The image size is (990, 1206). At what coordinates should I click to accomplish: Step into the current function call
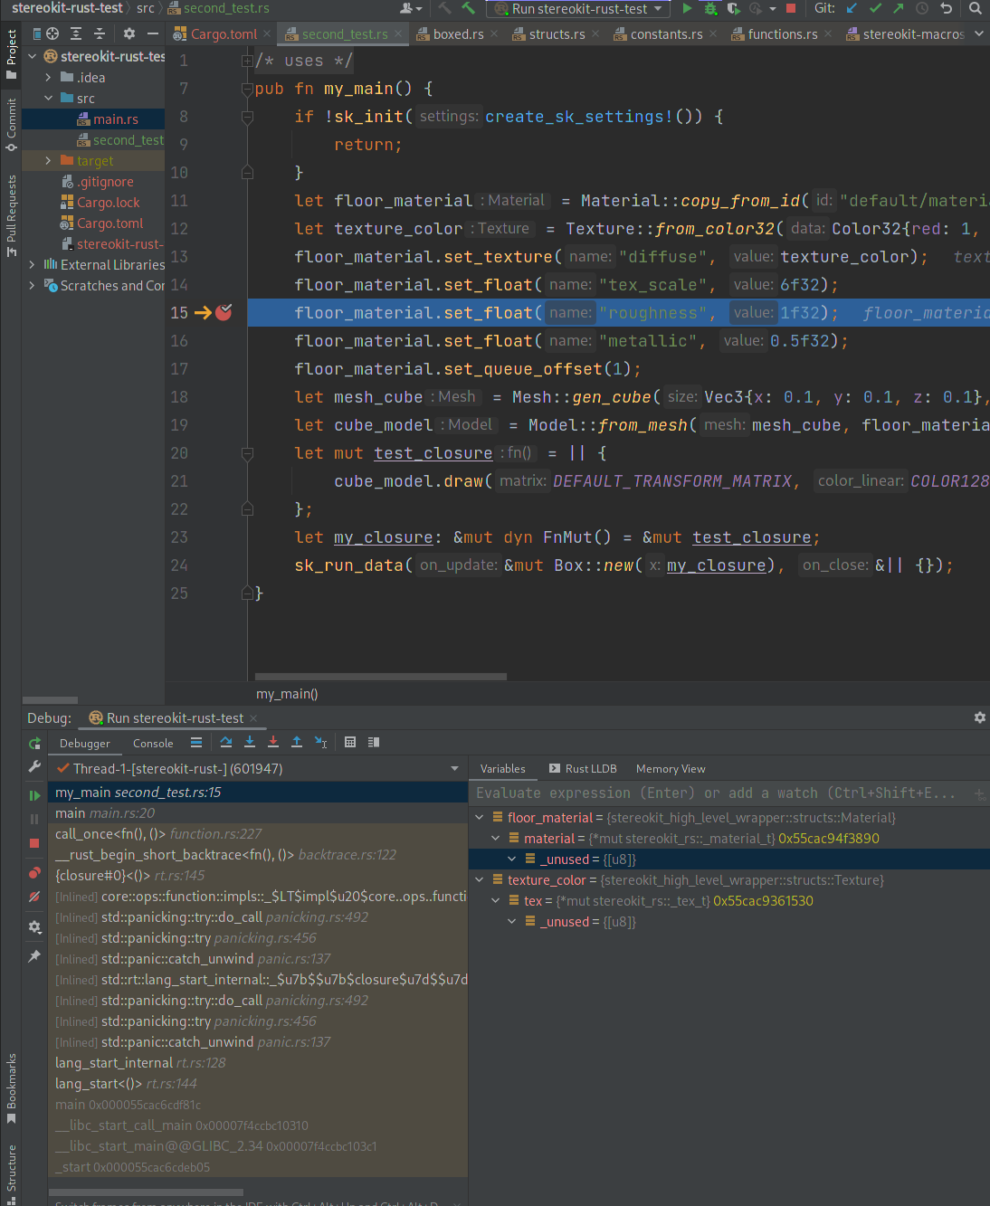point(250,742)
